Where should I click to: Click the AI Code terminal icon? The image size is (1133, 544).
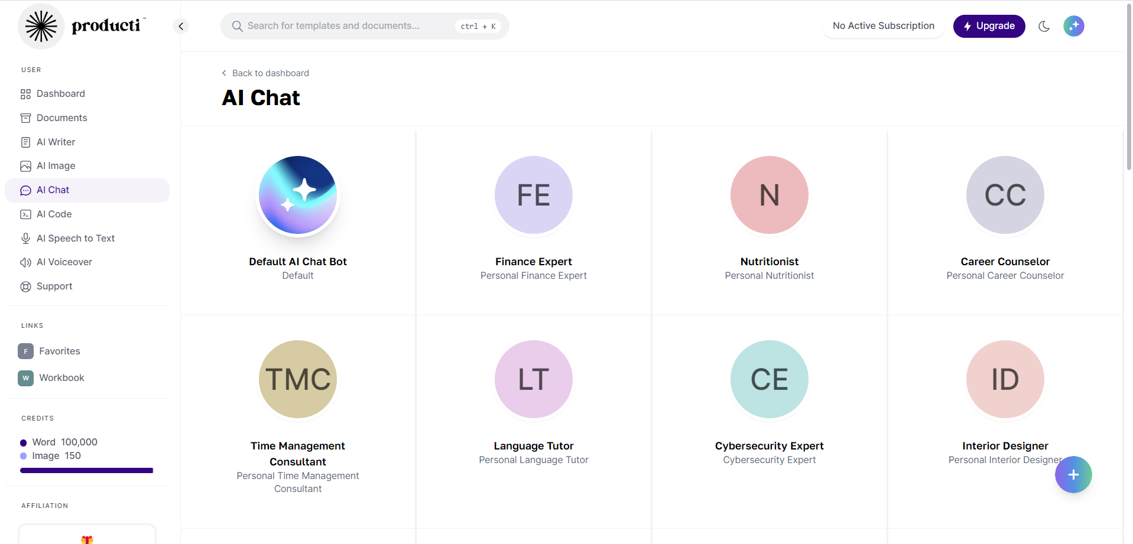(25, 214)
